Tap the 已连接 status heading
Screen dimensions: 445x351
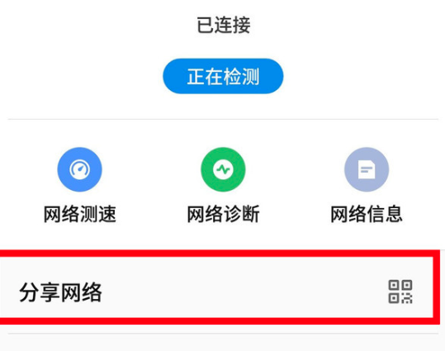224,25
